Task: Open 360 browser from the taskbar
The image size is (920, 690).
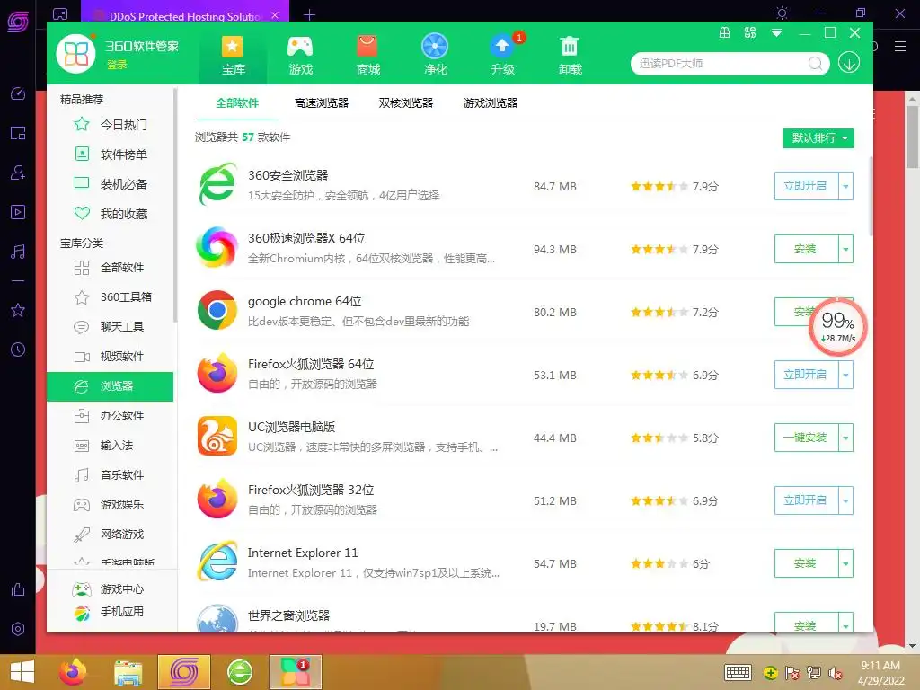Action: (240, 672)
